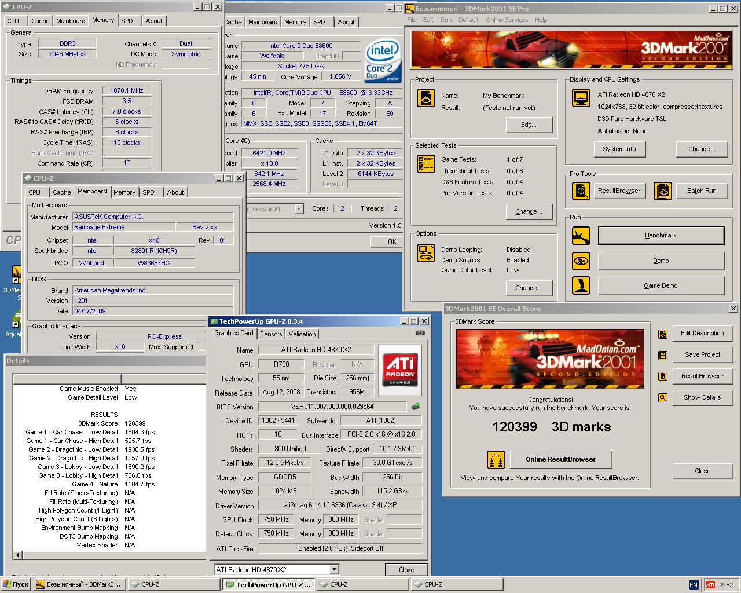Click the left arrow of Details horizontal scrollbar
Screen dimensions: 741x593
(17, 555)
